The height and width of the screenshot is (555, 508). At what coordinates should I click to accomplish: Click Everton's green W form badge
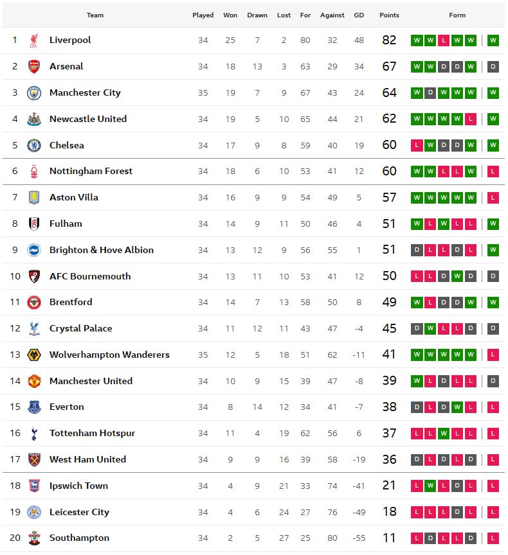pos(457,407)
